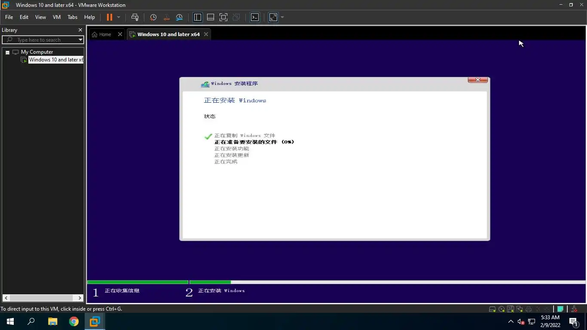Open the VM menu
Image resolution: width=587 pixels, height=330 pixels.
click(x=57, y=17)
